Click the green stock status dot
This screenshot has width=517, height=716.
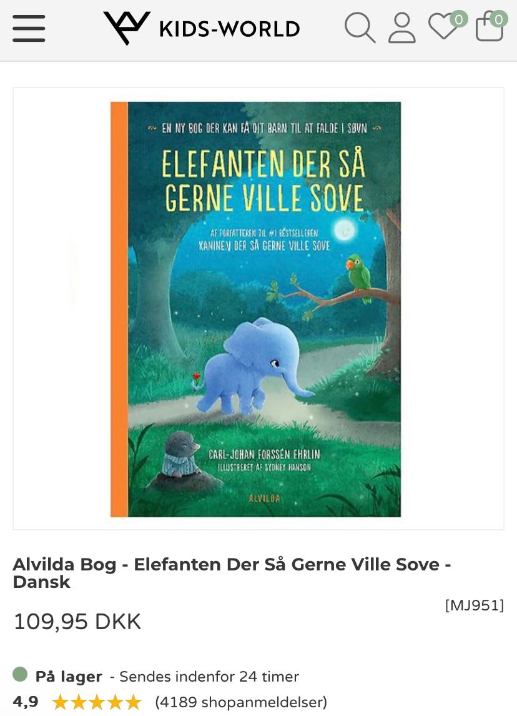coord(20,674)
